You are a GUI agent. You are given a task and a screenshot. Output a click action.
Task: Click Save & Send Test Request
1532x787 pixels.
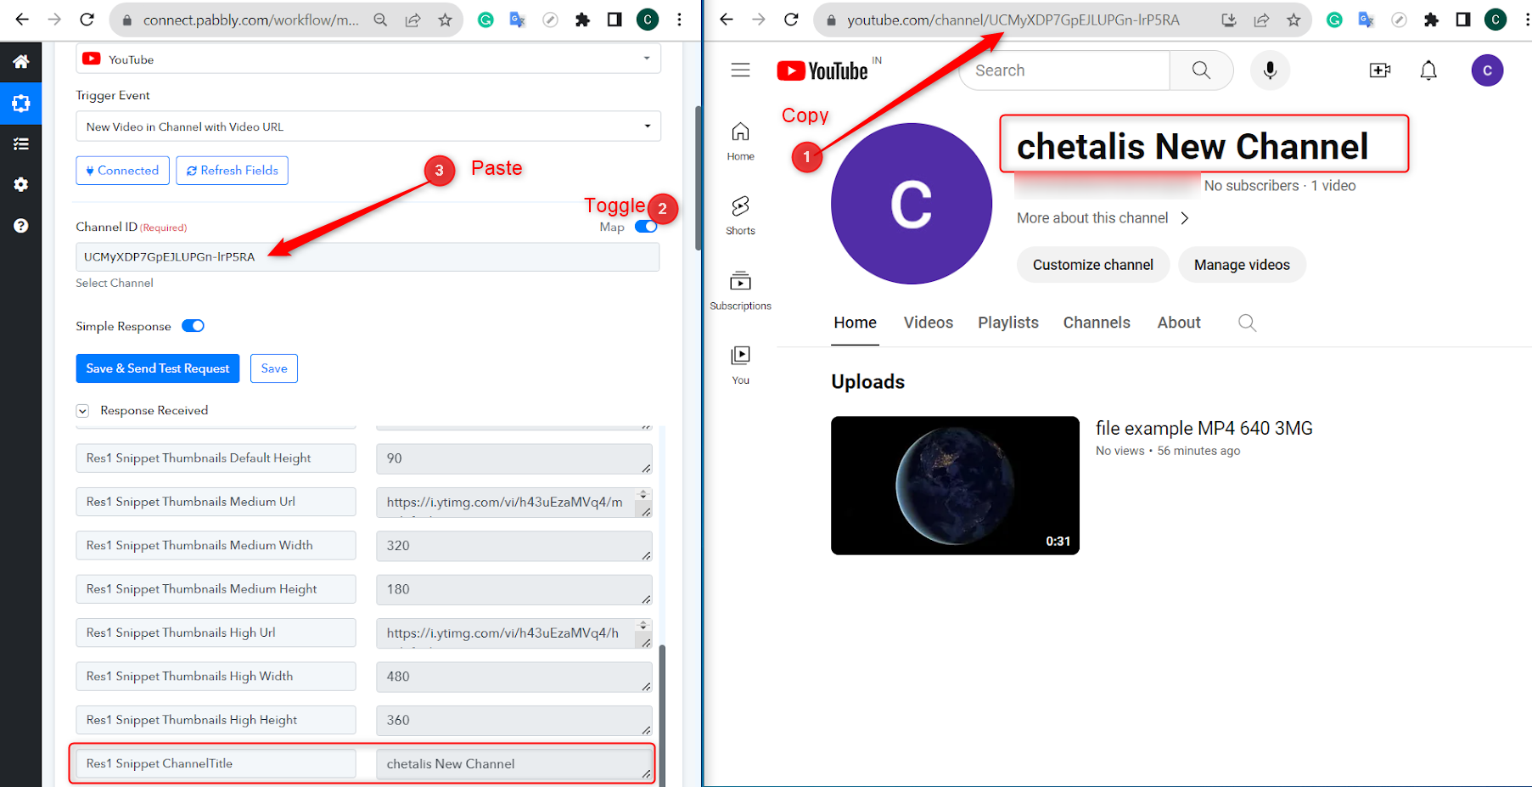pos(158,368)
